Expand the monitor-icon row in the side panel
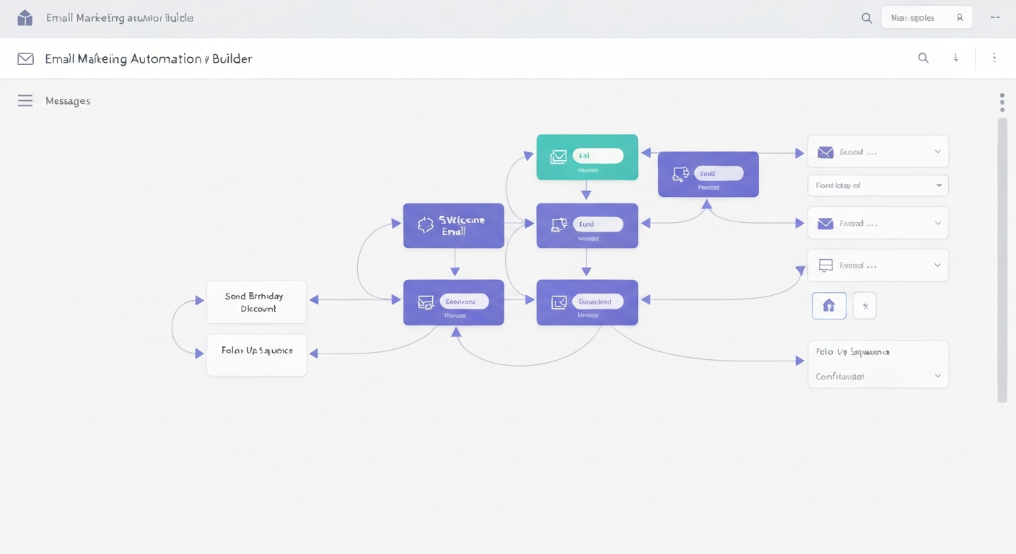This screenshot has width=1016, height=554. [937, 265]
